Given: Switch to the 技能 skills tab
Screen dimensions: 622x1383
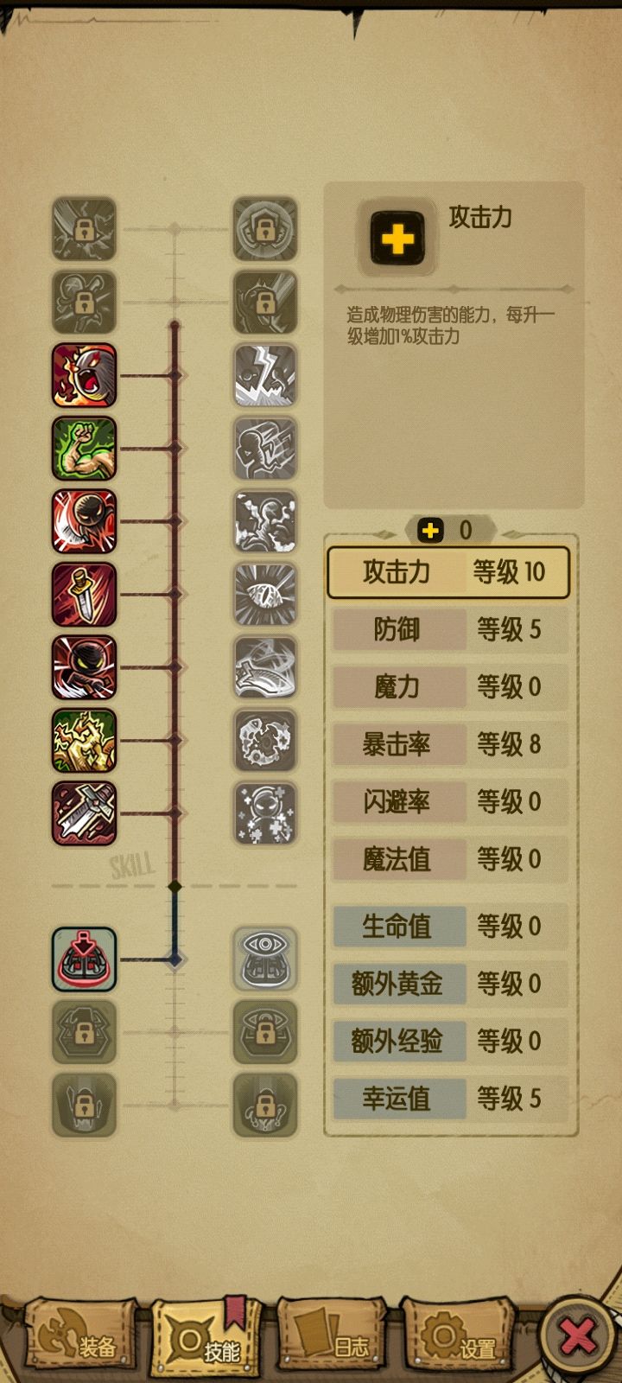Looking at the screenshot, I should coord(206,1338).
